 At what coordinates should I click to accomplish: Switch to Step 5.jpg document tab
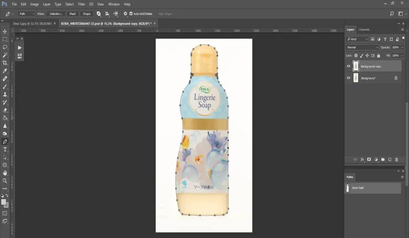(x=32, y=24)
